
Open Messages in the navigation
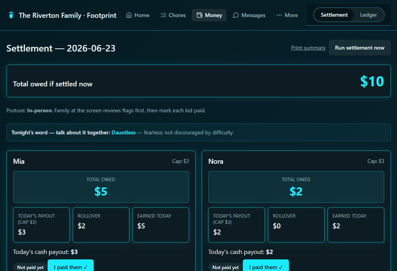point(249,15)
